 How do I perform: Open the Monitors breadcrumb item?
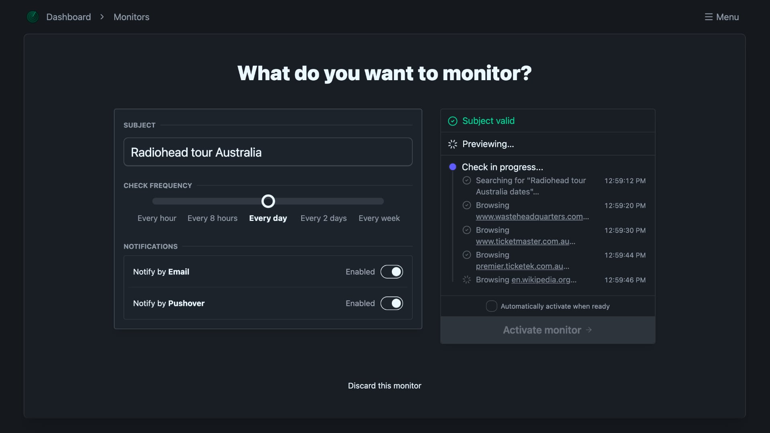[131, 17]
